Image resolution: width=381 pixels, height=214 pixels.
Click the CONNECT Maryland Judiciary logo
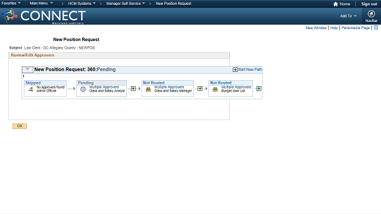tap(43, 16)
